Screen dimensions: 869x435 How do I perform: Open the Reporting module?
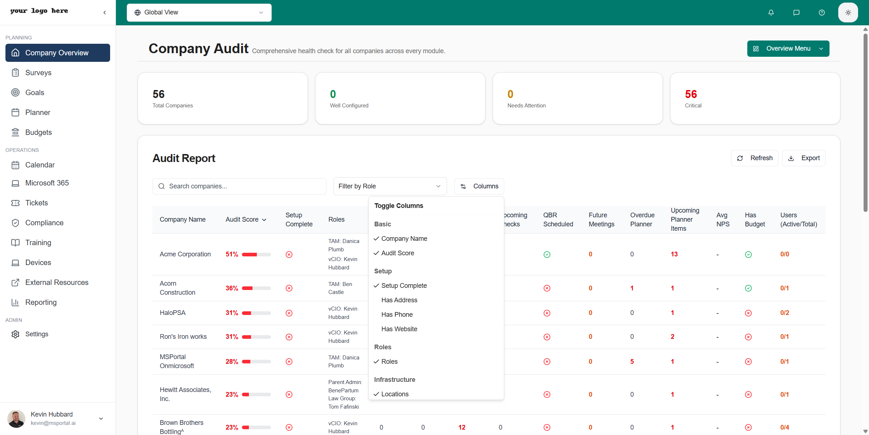(41, 302)
